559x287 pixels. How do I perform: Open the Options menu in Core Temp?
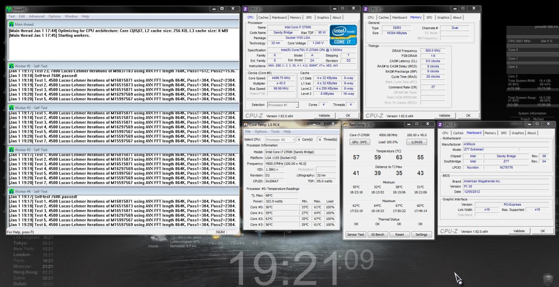pos(261,131)
